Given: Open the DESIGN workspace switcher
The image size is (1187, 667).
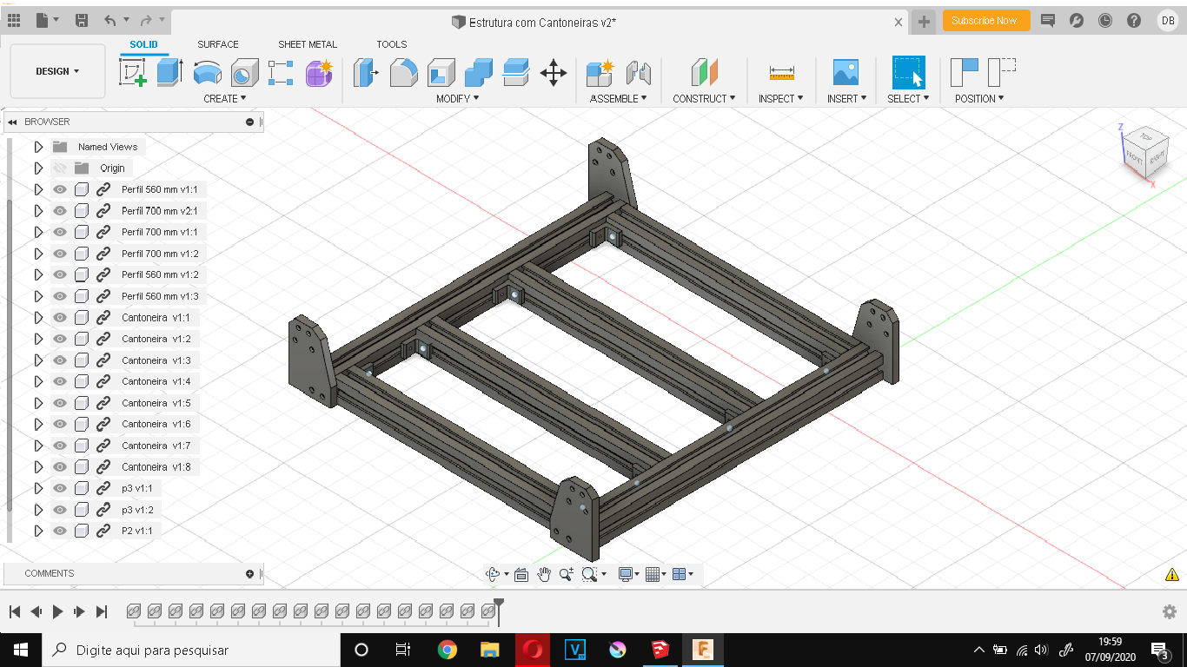Looking at the screenshot, I should (x=56, y=73).
